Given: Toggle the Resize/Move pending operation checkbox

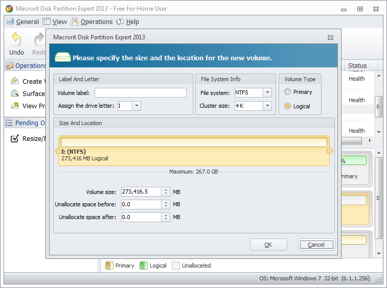Looking at the screenshot, I should (x=14, y=138).
